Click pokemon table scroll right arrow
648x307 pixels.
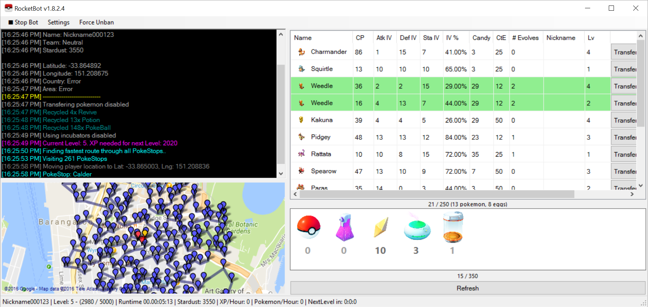(632, 194)
